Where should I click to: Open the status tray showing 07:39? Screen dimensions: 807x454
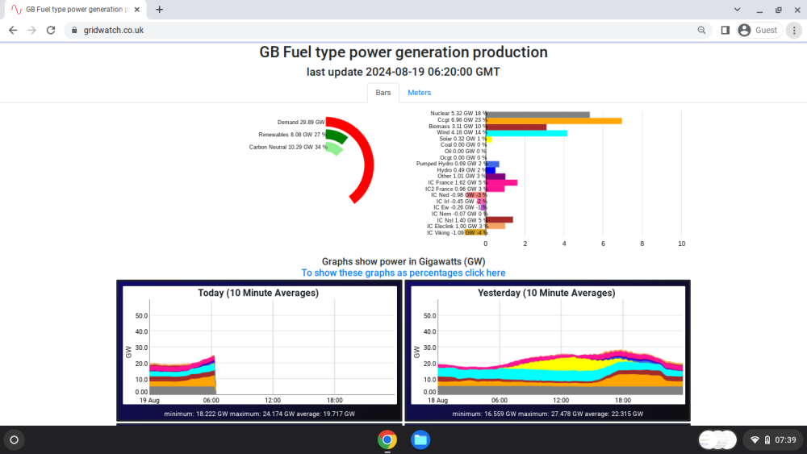(774, 439)
